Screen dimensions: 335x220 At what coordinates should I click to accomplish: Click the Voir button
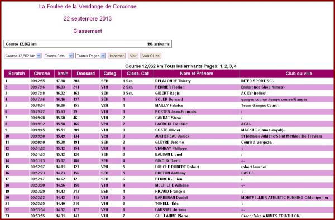point(133,56)
